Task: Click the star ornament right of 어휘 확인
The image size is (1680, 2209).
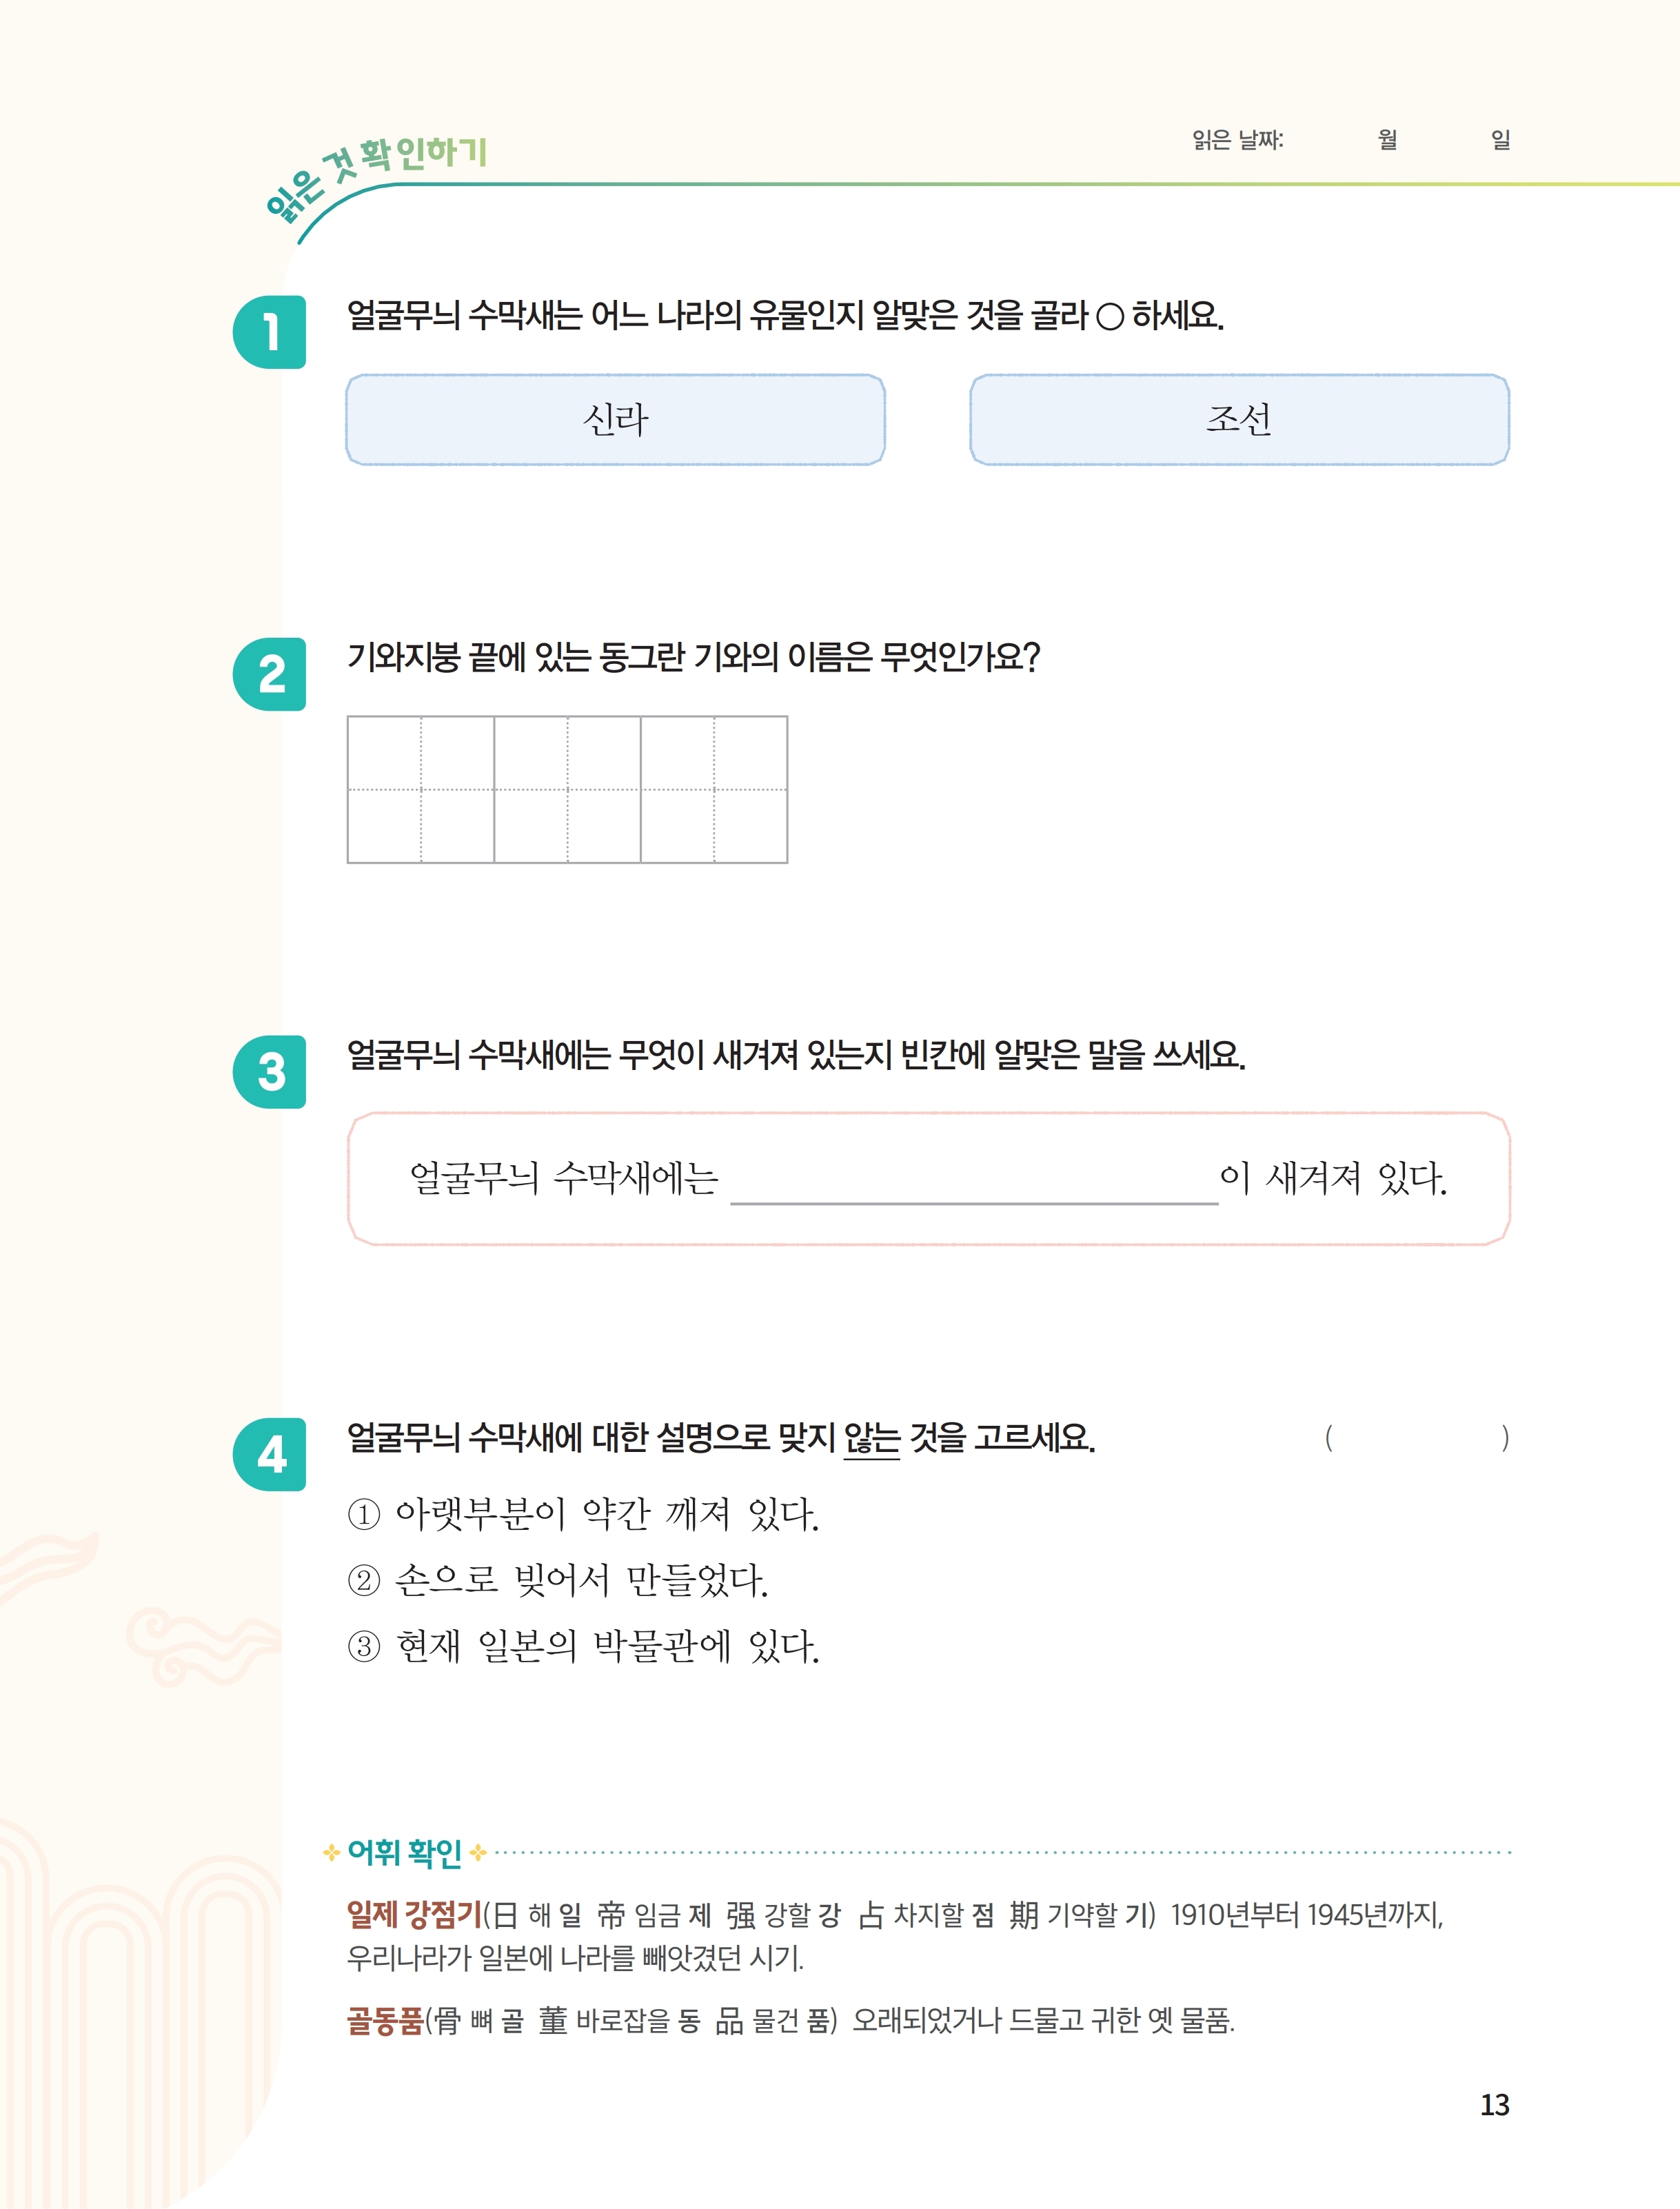Action: coord(478,1853)
